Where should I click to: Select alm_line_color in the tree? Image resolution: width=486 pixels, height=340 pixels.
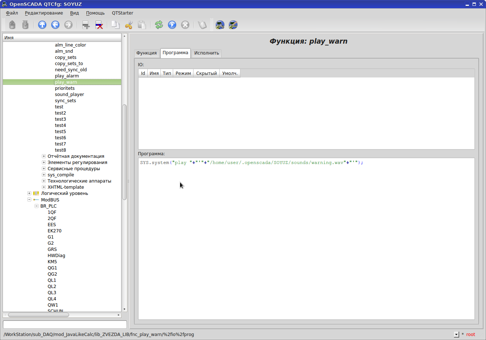tap(71, 45)
